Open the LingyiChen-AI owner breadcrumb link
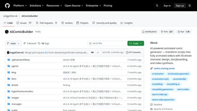 pyautogui.click(x=10, y=16)
